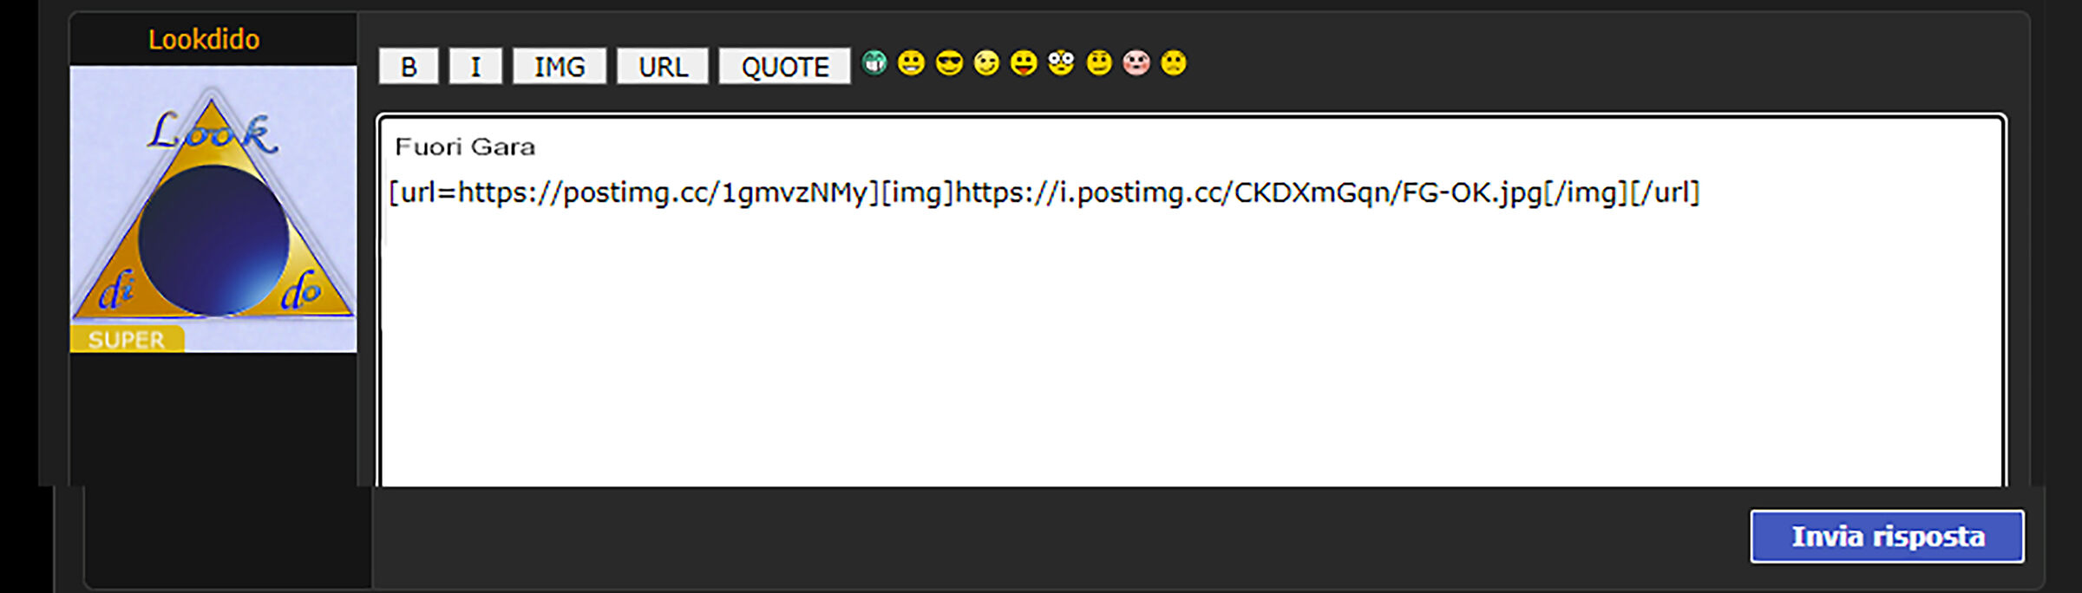Submit with the Invia risposta button
Image resolution: width=2082 pixels, height=593 pixels.
(x=1887, y=537)
